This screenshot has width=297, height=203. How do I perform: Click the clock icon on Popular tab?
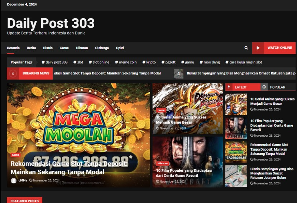[264, 87]
